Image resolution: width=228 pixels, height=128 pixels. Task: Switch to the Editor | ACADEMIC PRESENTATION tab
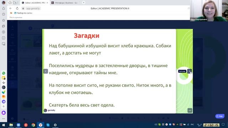click(x=35, y=3)
